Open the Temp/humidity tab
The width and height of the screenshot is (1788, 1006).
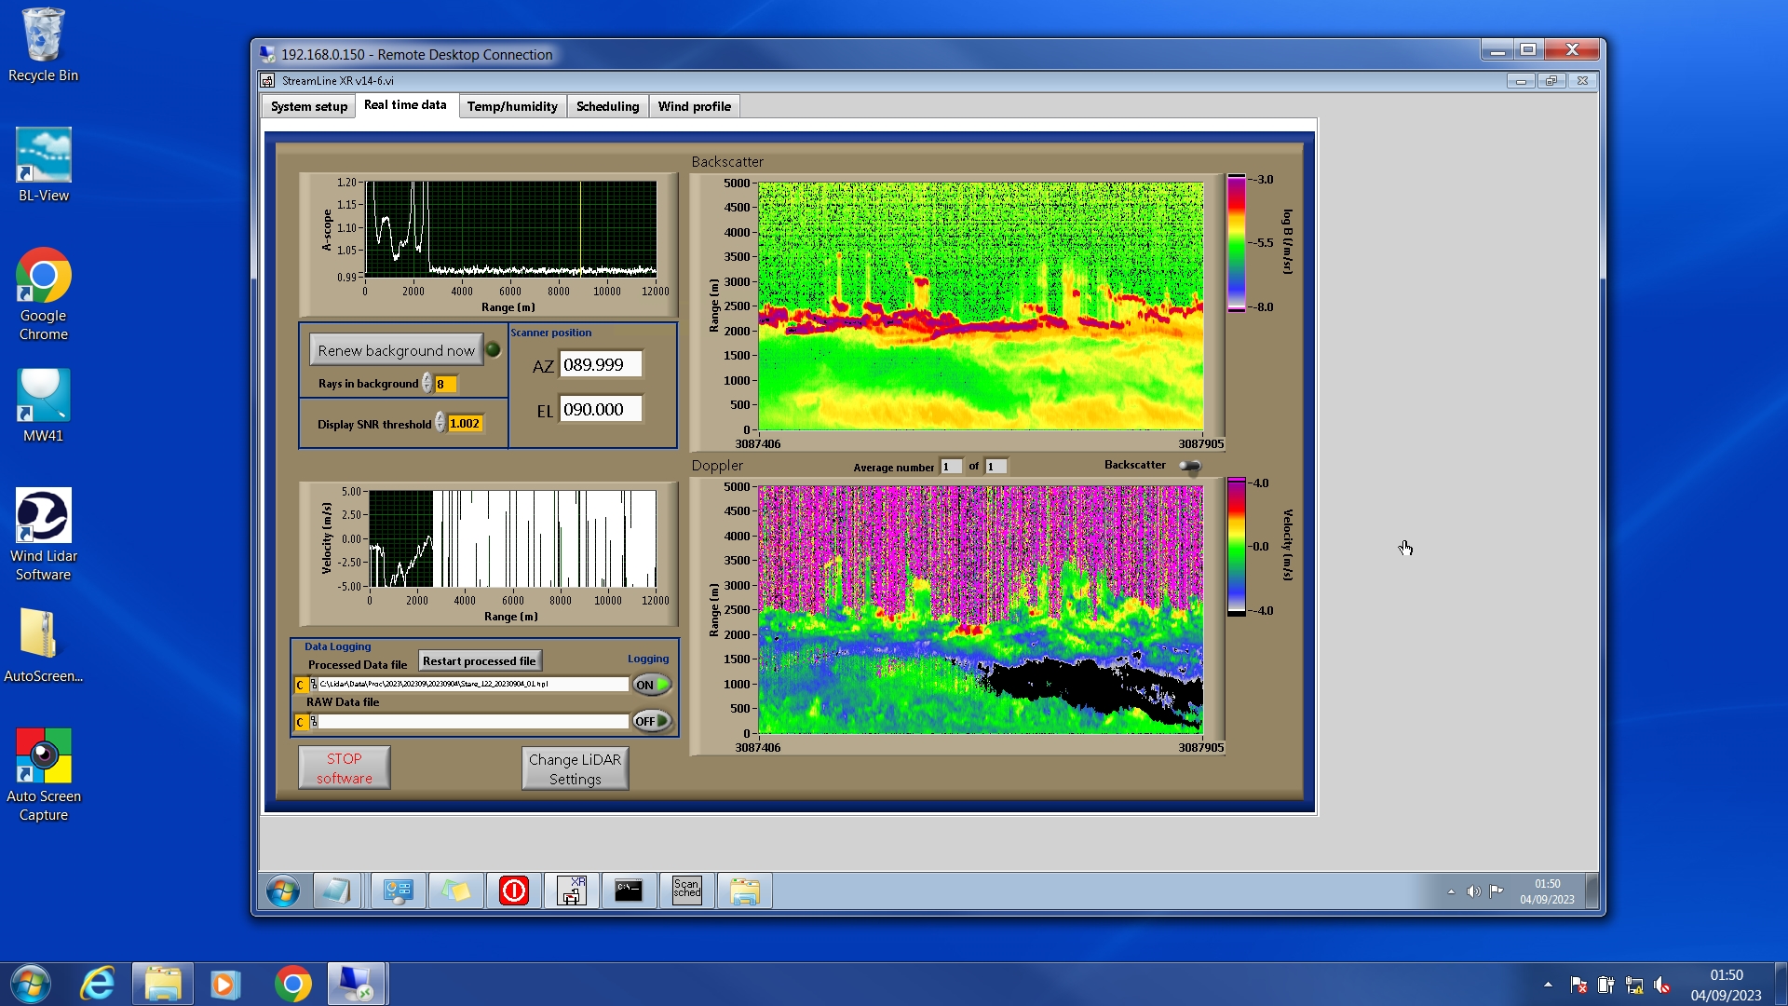[512, 106]
